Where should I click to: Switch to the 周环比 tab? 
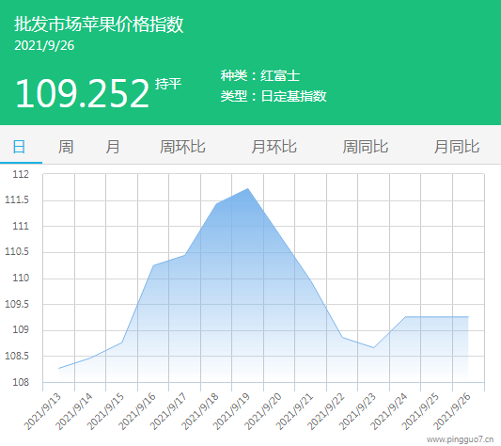182,147
